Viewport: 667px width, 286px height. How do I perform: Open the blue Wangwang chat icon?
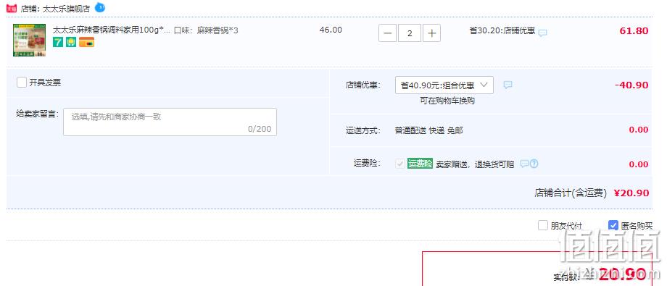pos(100,7)
